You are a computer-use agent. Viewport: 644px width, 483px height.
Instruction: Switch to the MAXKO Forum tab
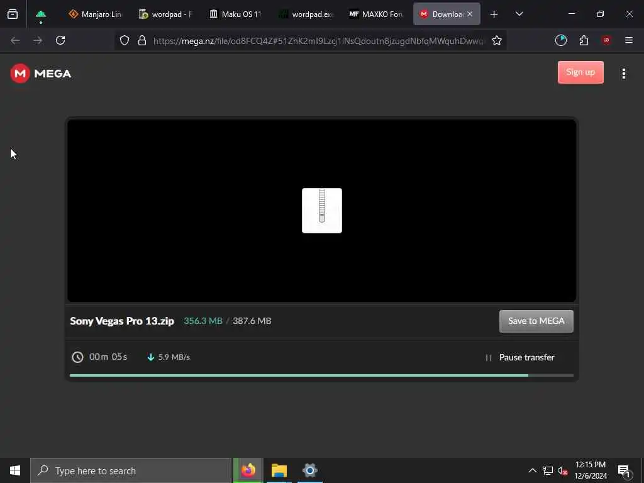376,14
